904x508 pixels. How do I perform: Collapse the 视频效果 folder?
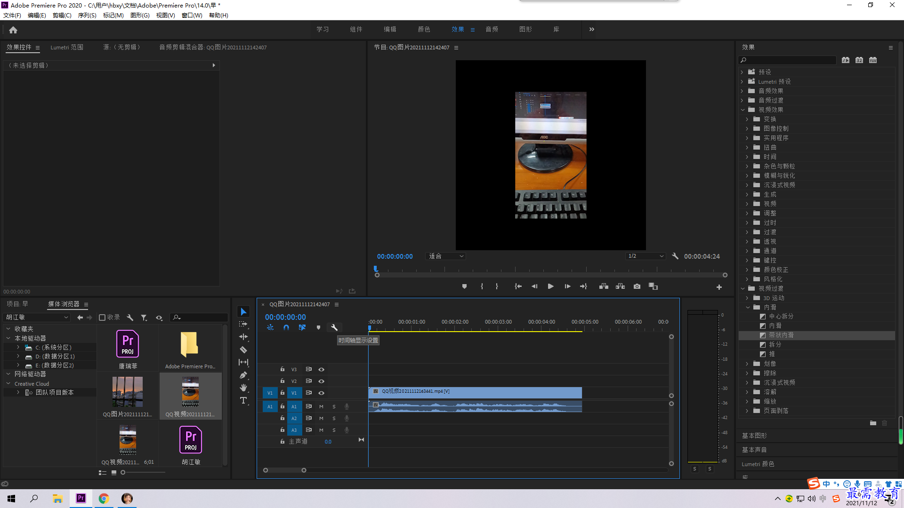click(743, 110)
